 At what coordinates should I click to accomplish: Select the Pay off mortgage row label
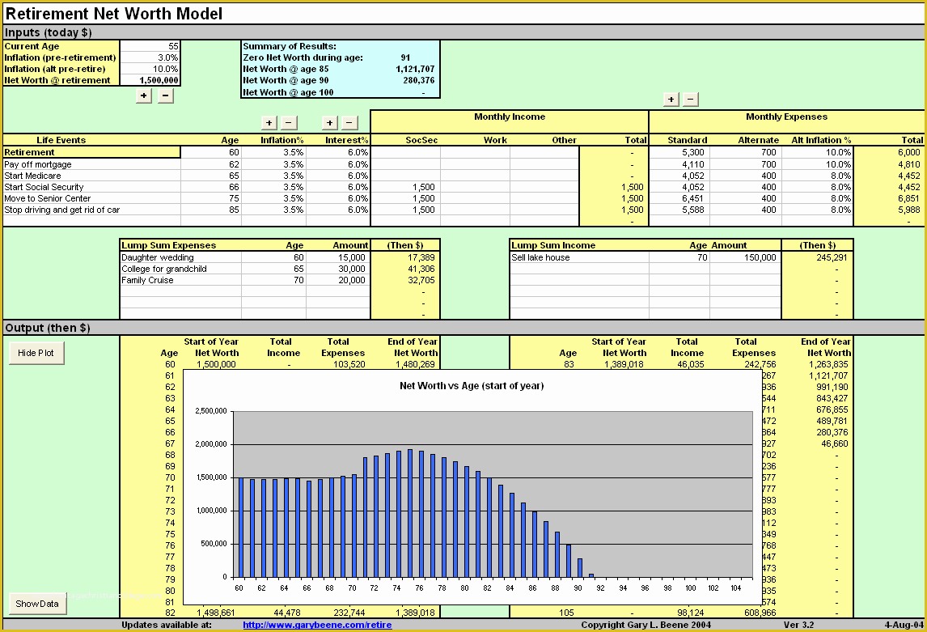[91, 164]
